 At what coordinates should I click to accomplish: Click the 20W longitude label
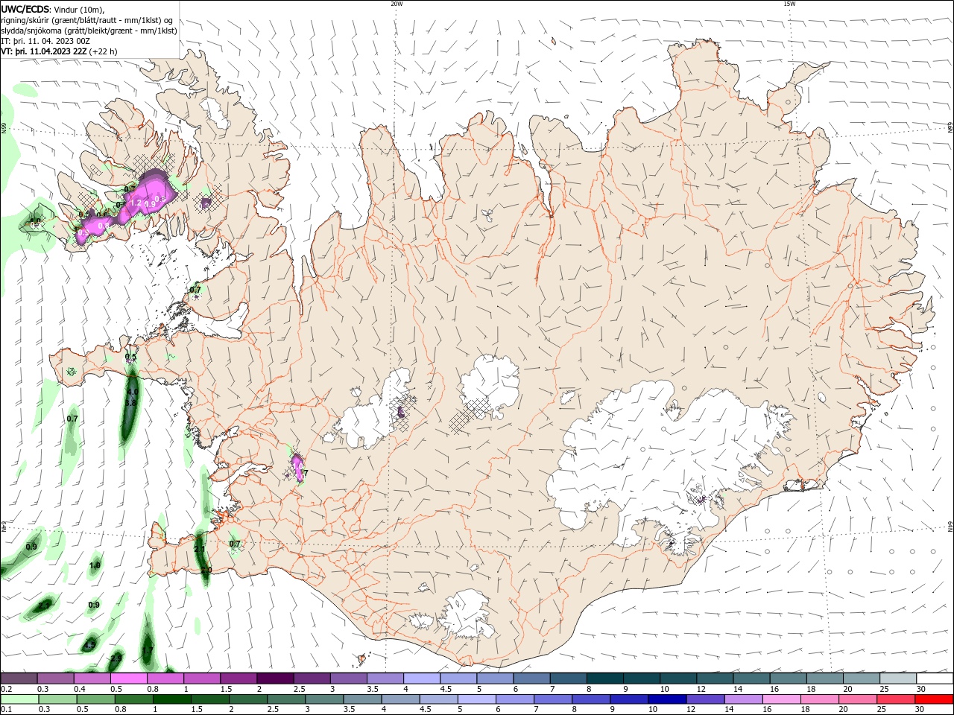pyautogui.click(x=397, y=4)
